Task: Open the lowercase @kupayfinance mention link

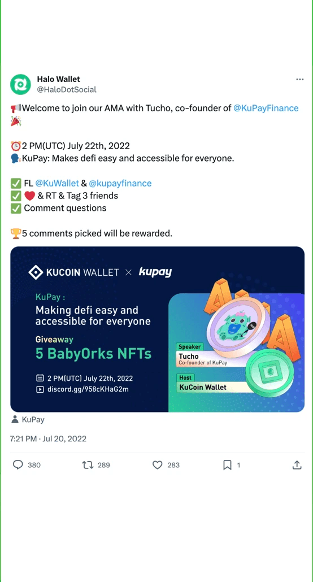Action: click(120, 183)
